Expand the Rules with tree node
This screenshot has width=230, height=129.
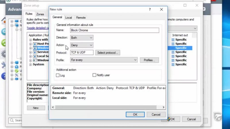[30, 40]
